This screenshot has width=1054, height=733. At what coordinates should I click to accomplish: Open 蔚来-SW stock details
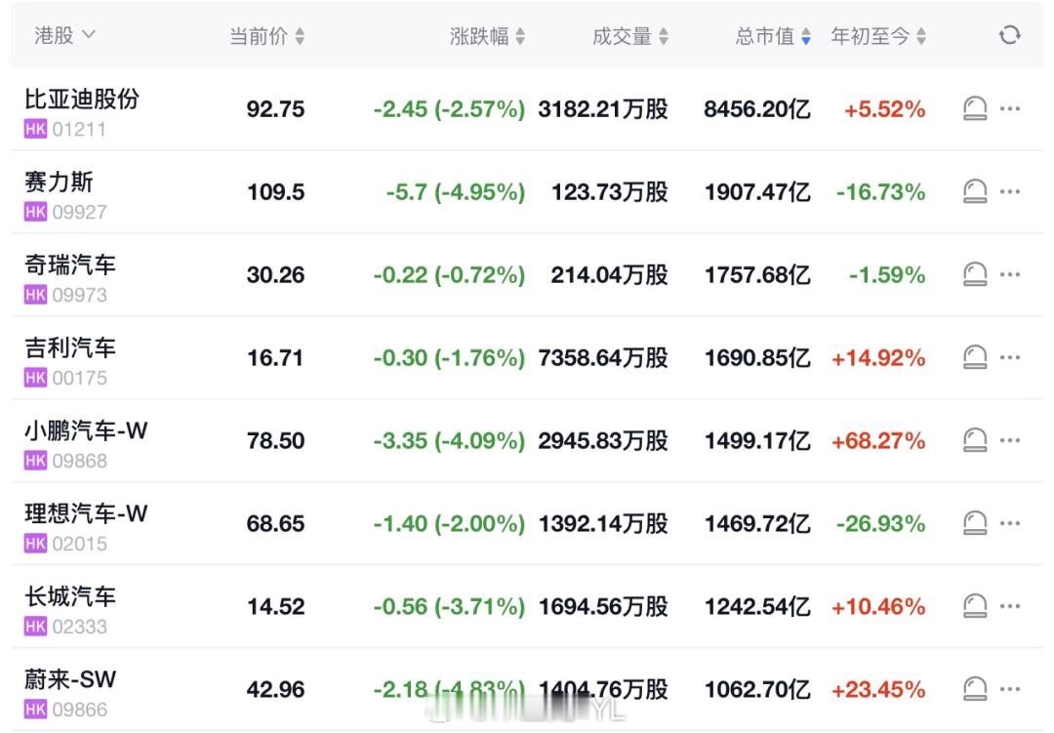(x=70, y=679)
